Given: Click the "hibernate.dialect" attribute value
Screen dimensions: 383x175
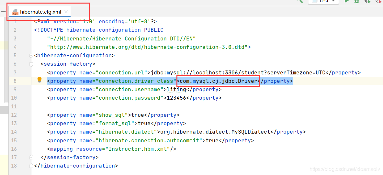Looking at the screenshot, I should [x=127, y=132].
